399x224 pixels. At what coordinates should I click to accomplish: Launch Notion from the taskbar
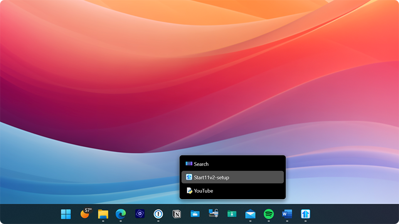[x=177, y=214]
